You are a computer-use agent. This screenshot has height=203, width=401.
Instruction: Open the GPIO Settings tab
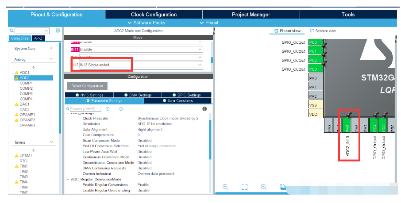186,95
